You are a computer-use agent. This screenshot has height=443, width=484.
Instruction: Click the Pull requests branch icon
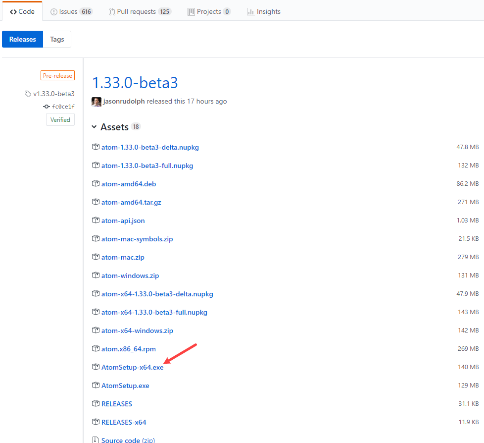tap(112, 12)
